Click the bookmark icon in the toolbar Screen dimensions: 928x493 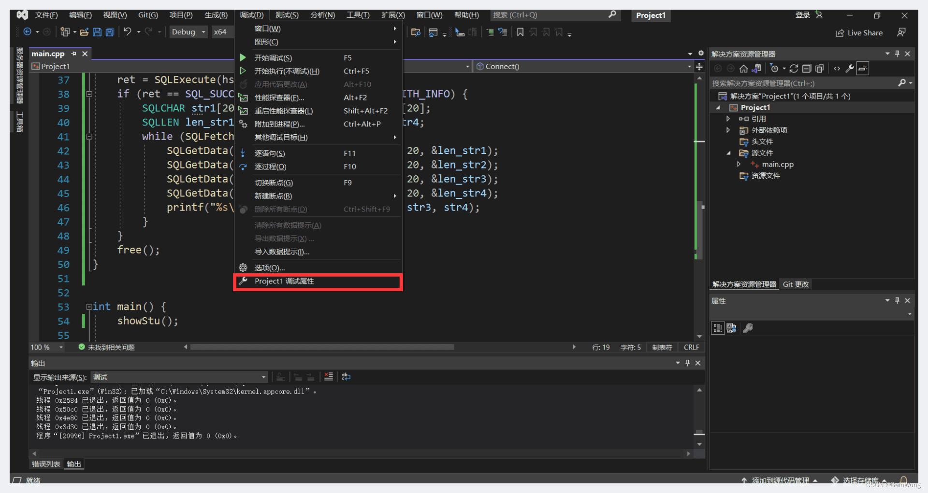coord(520,32)
